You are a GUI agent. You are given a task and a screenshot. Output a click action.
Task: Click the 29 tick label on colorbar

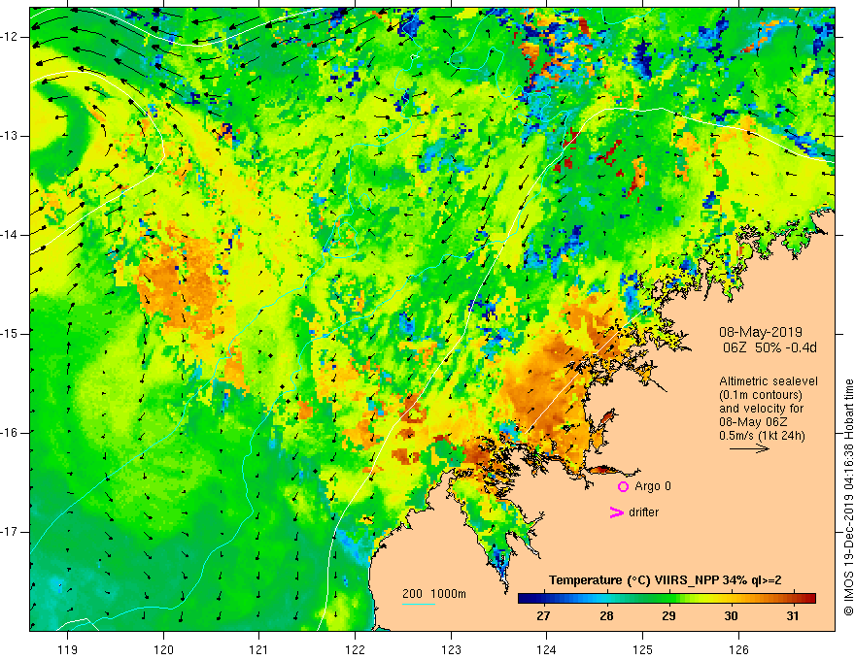(669, 616)
